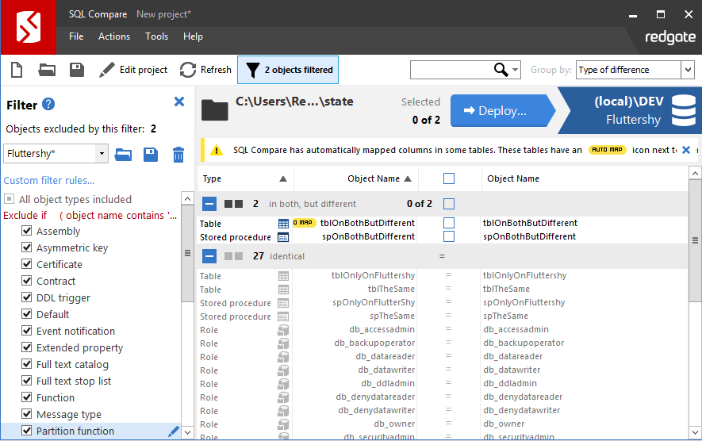Click the magnifier search icon
Viewport: 702px width, 441px height.
tap(501, 70)
